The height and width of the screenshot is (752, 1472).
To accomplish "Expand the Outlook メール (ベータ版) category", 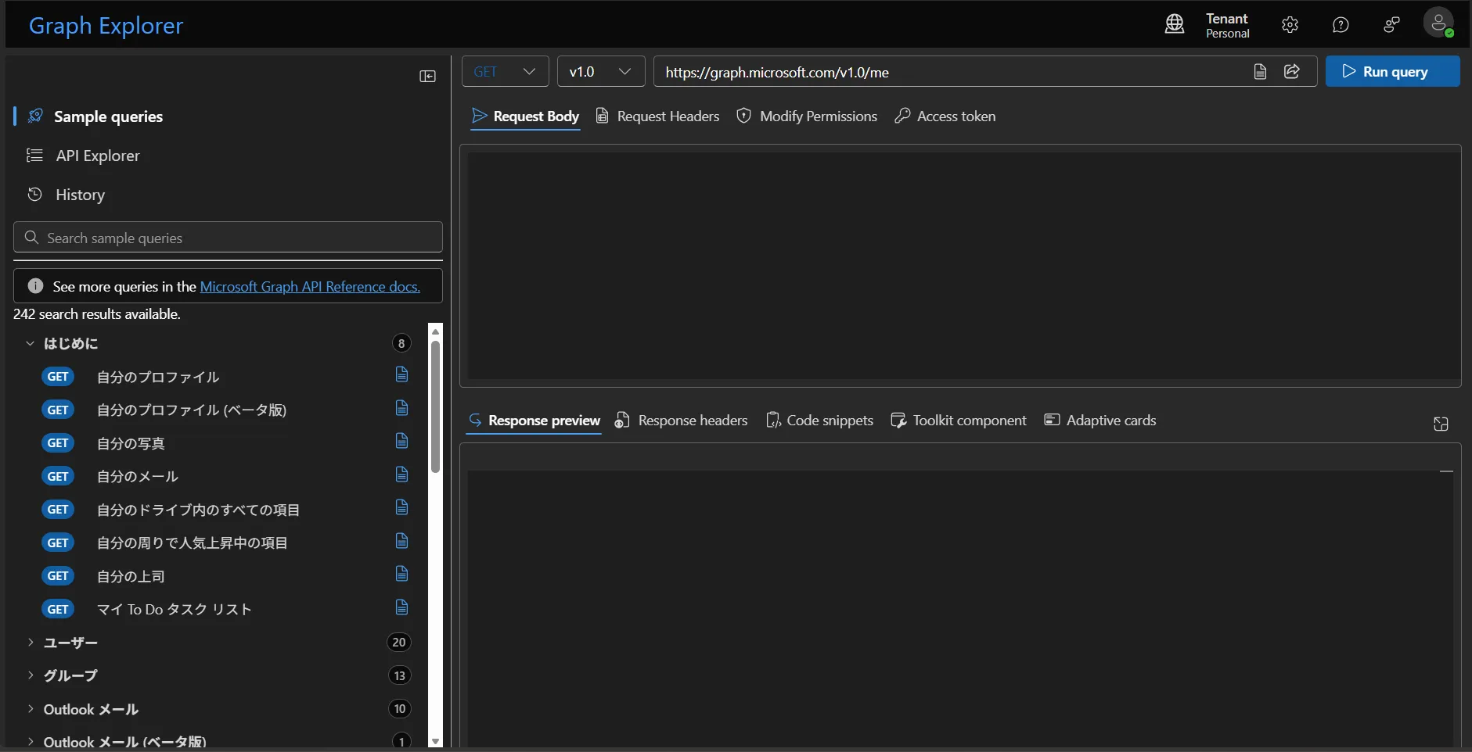I will tap(30, 741).
